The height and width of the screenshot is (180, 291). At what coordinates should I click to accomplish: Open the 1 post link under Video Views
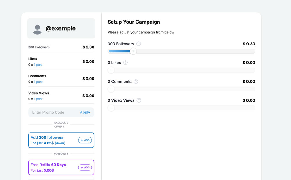(38, 99)
